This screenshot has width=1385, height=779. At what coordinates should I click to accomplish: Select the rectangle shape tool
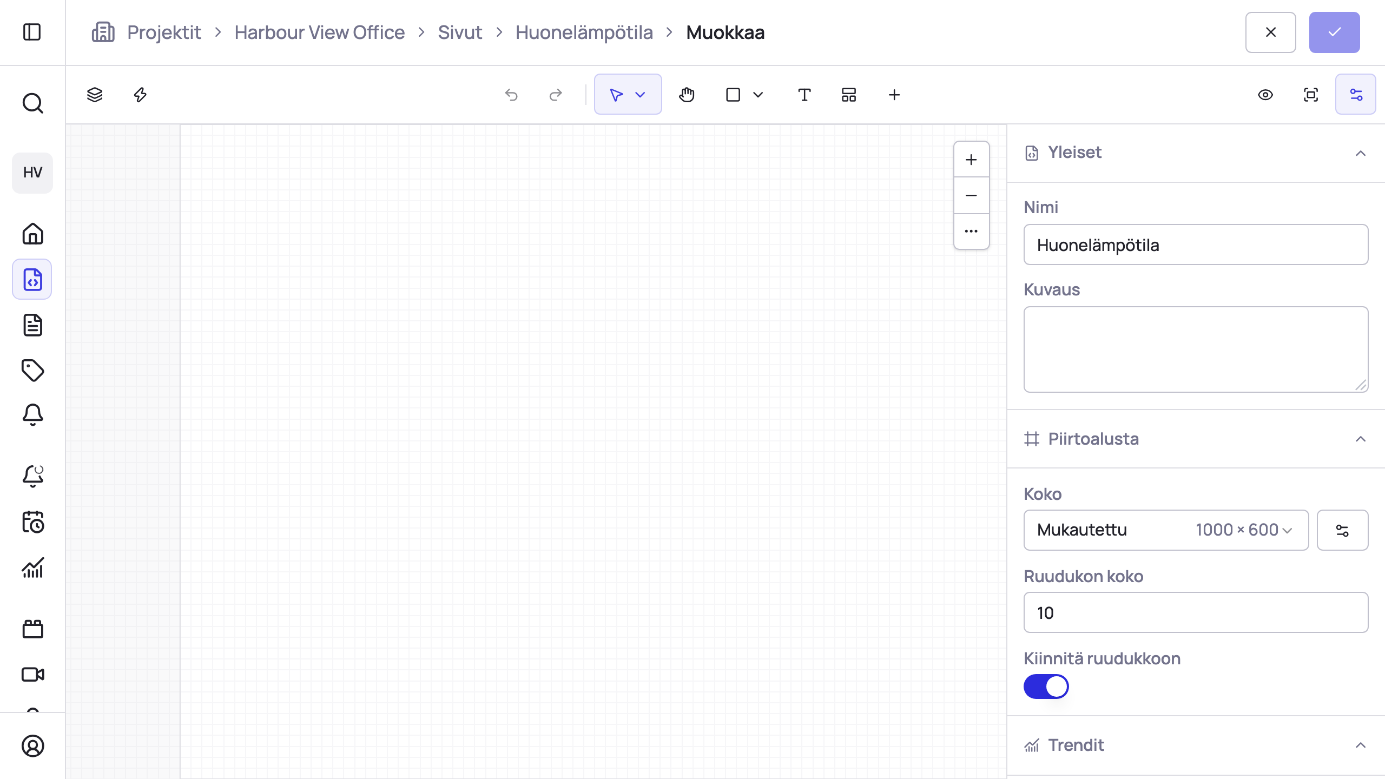point(733,95)
